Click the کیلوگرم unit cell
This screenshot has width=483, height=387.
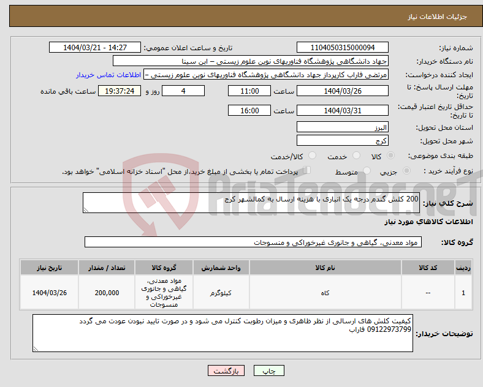click(x=221, y=293)
